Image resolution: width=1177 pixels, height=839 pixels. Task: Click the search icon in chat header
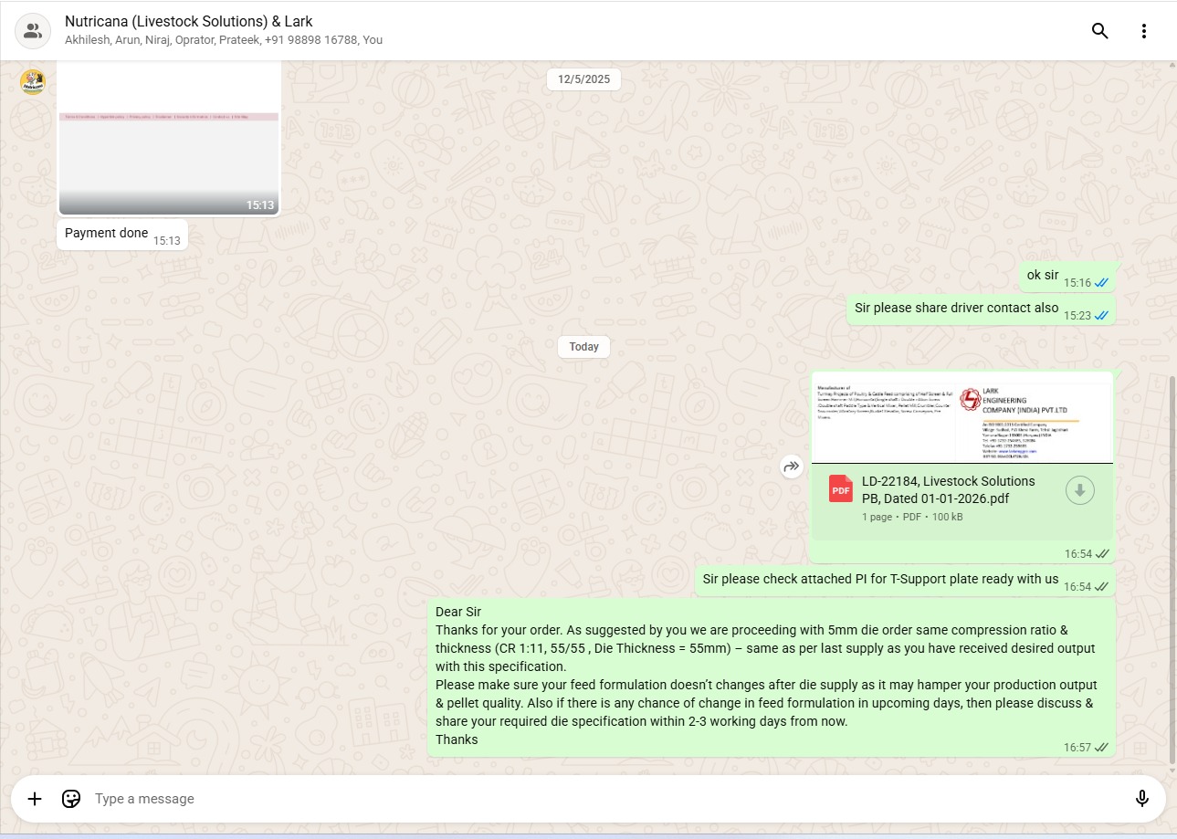click(1099, 31)
